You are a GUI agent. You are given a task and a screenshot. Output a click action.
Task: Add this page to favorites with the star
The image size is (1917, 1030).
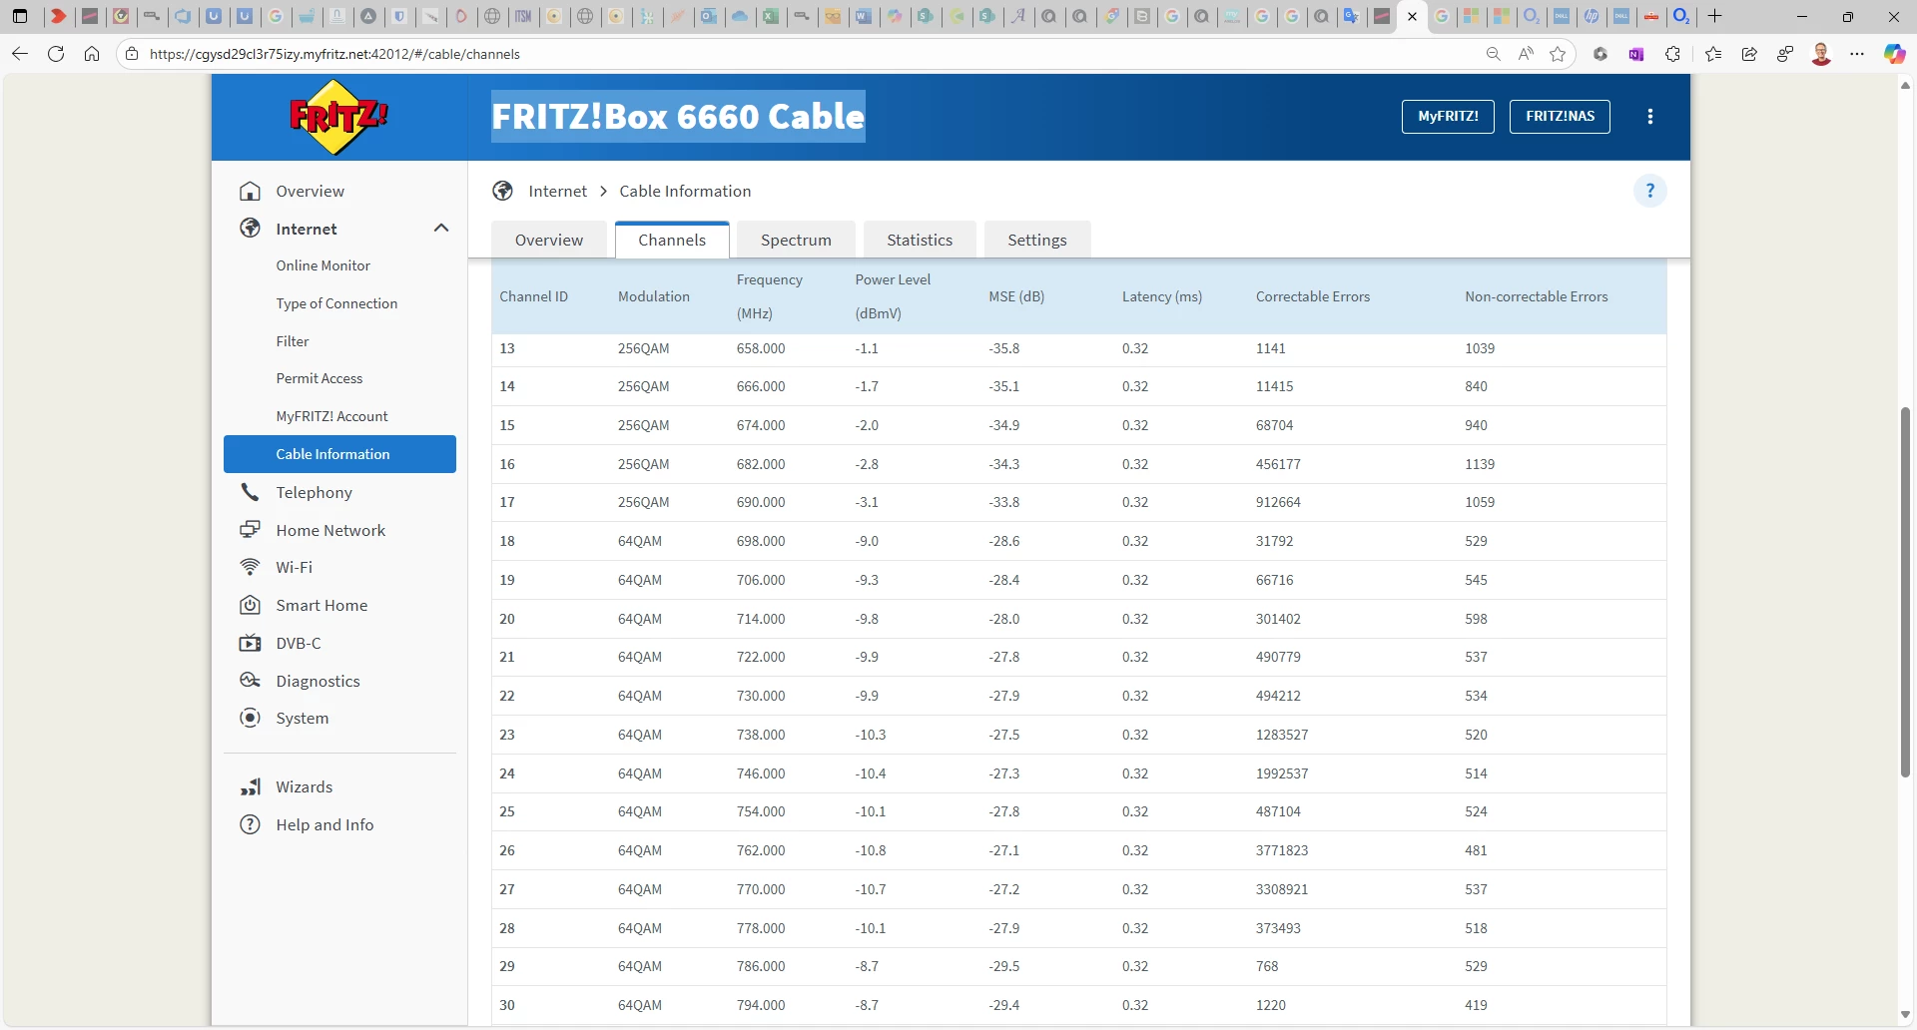coord(1558,54)
